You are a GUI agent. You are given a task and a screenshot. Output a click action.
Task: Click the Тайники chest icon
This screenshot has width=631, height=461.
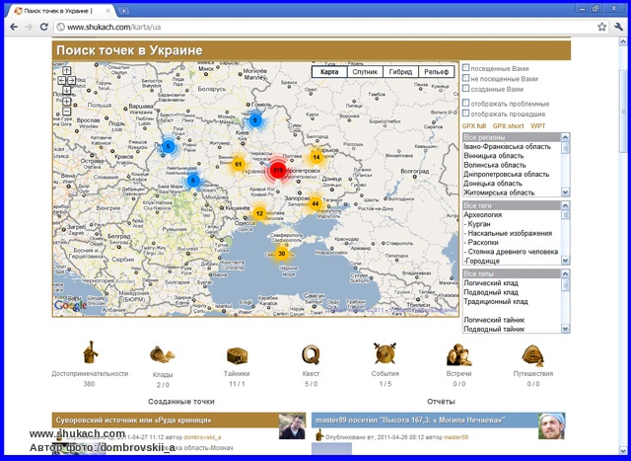[237, 355]
